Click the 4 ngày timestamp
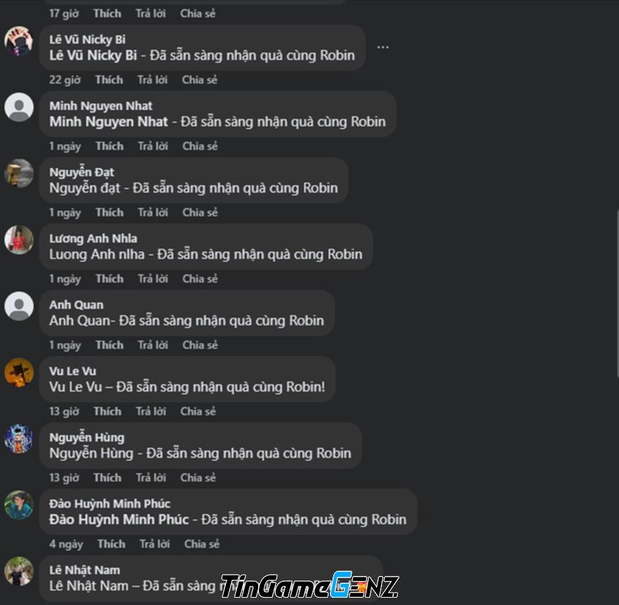Viewport: 619px width, 605px height. (x=66, y=544)
